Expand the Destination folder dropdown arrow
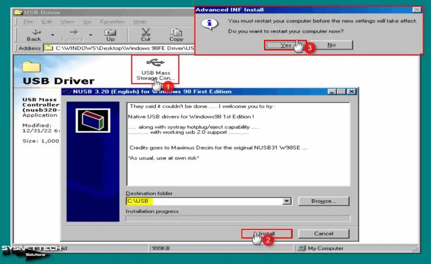 287,201
